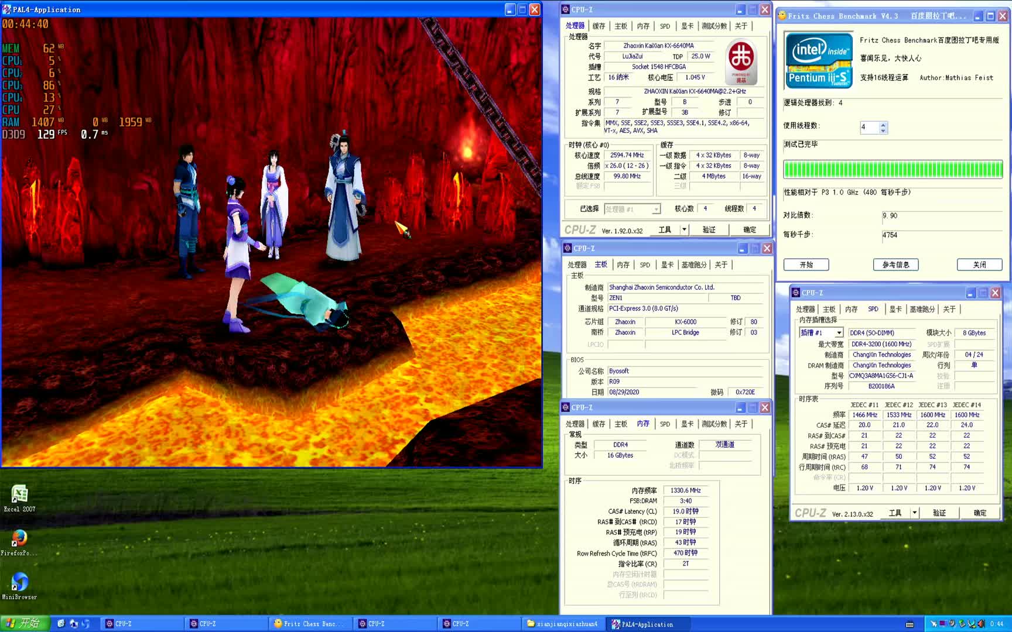Click the volume icon in the system tray
The height and width of the screenshot is (632, 1012).
tap(981, 624)
